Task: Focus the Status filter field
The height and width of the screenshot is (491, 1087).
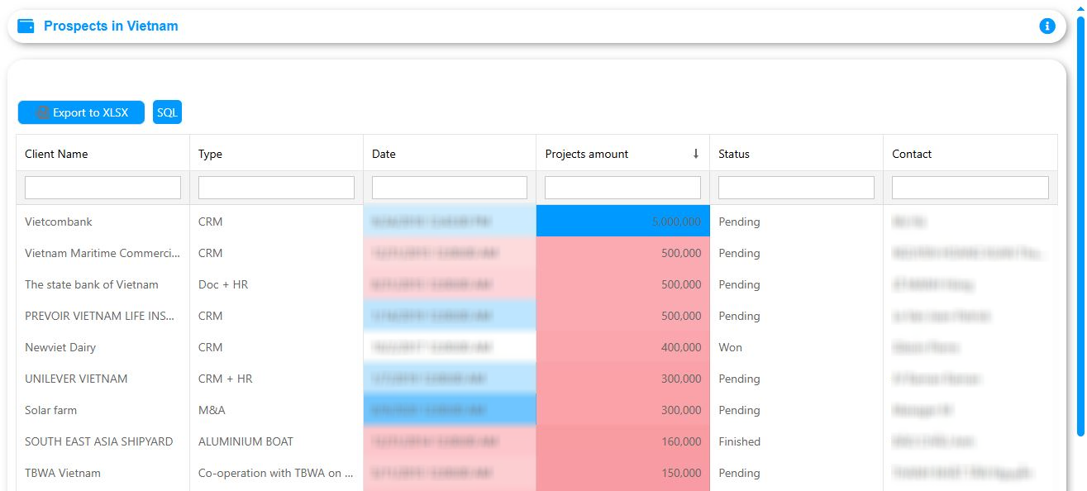Action: pos(796,188)
